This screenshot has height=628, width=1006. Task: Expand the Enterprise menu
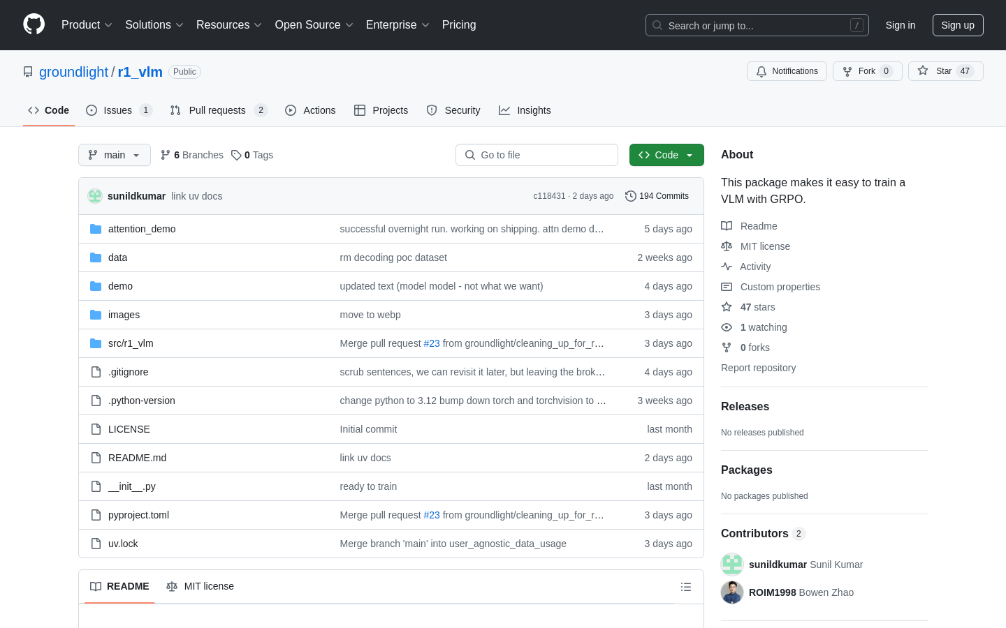pos(398,25)
